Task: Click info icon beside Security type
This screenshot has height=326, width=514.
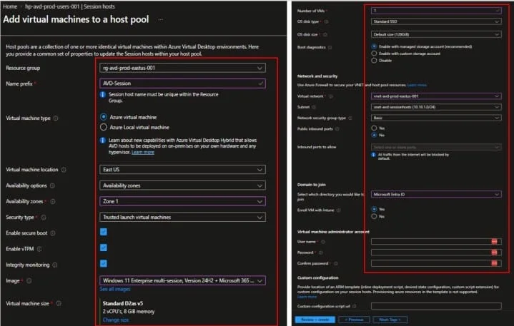Action: click(x=44, y=218)
